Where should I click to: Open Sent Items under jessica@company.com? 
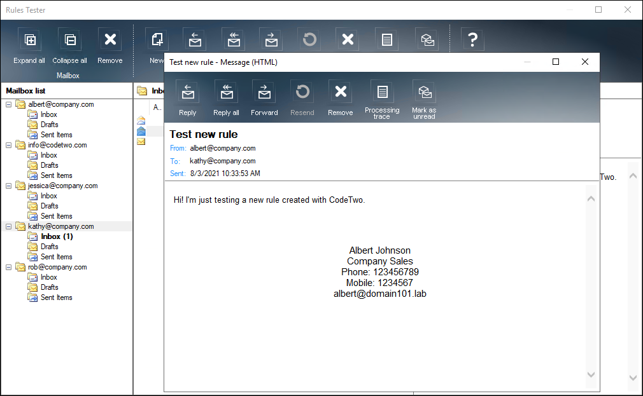coord(56,216)
